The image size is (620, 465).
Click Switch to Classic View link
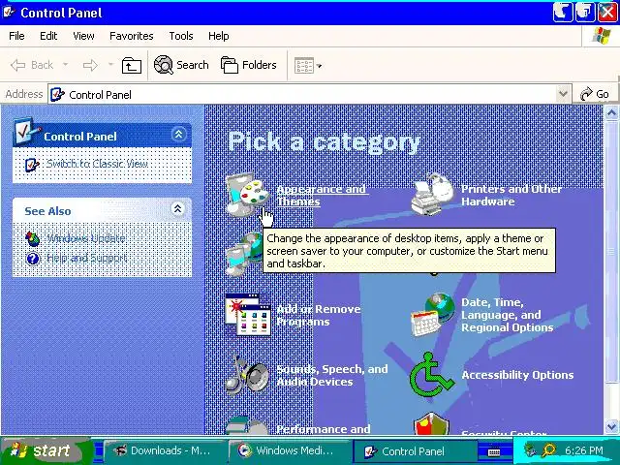(97, 164)
